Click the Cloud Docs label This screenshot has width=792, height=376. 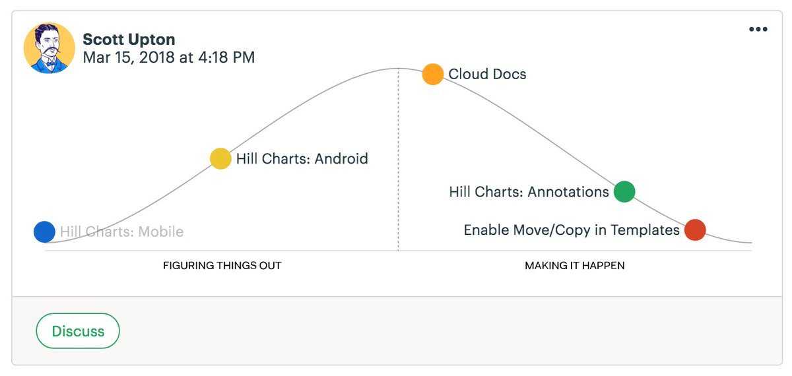pos(488,75)
